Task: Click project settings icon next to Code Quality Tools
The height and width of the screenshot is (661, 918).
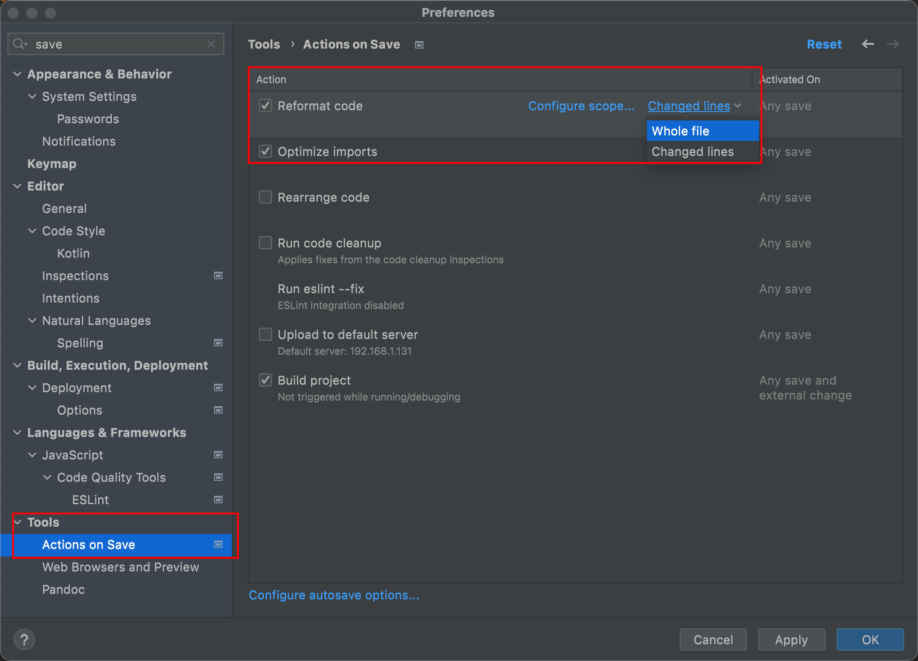Action: pyautogui.click(x=218, y=477)
